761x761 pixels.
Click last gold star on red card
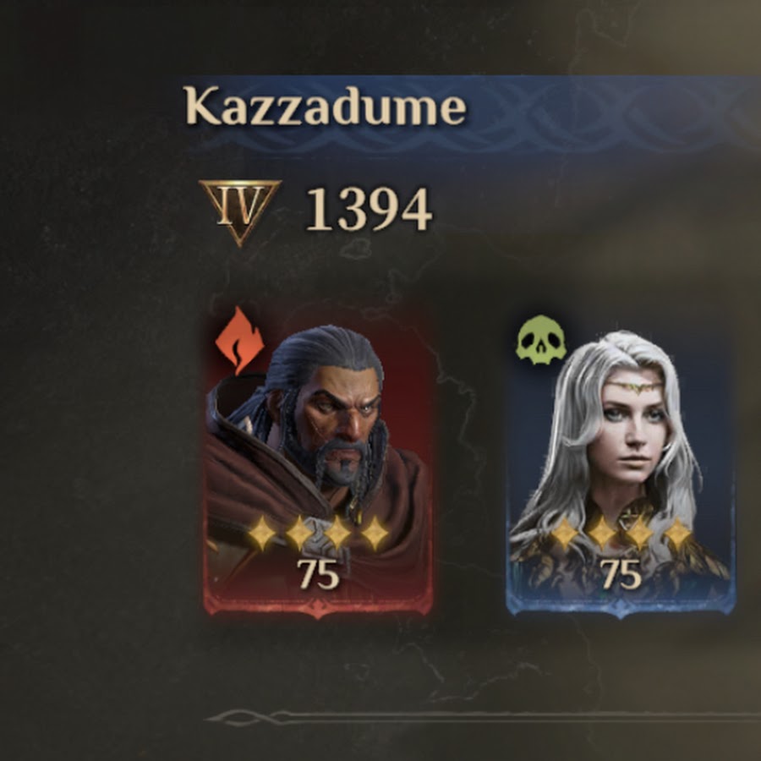(375, 533)
